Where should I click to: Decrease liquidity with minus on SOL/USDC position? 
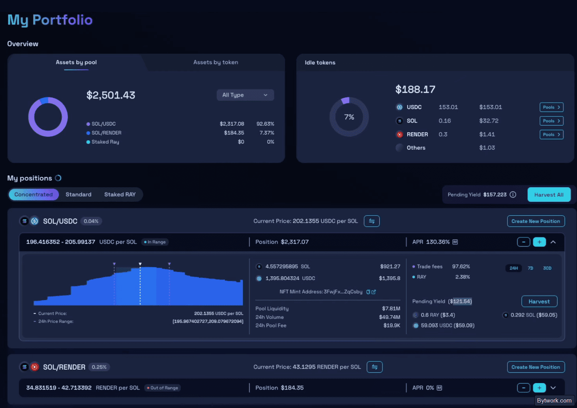[x=523, y=242]
